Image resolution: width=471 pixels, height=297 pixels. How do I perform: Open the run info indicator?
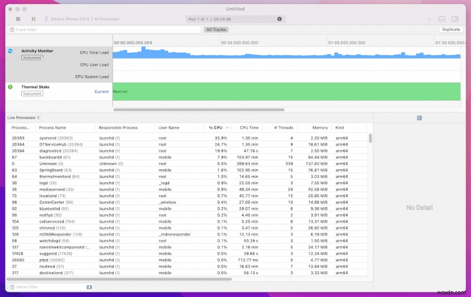click(279, 19)
